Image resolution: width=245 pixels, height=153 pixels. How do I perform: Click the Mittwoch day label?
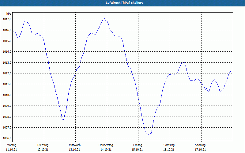click(x=75, y=145)
